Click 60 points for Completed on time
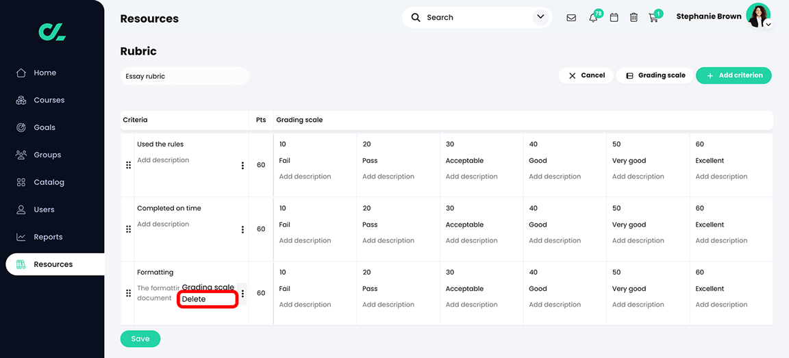 (261, 229)
